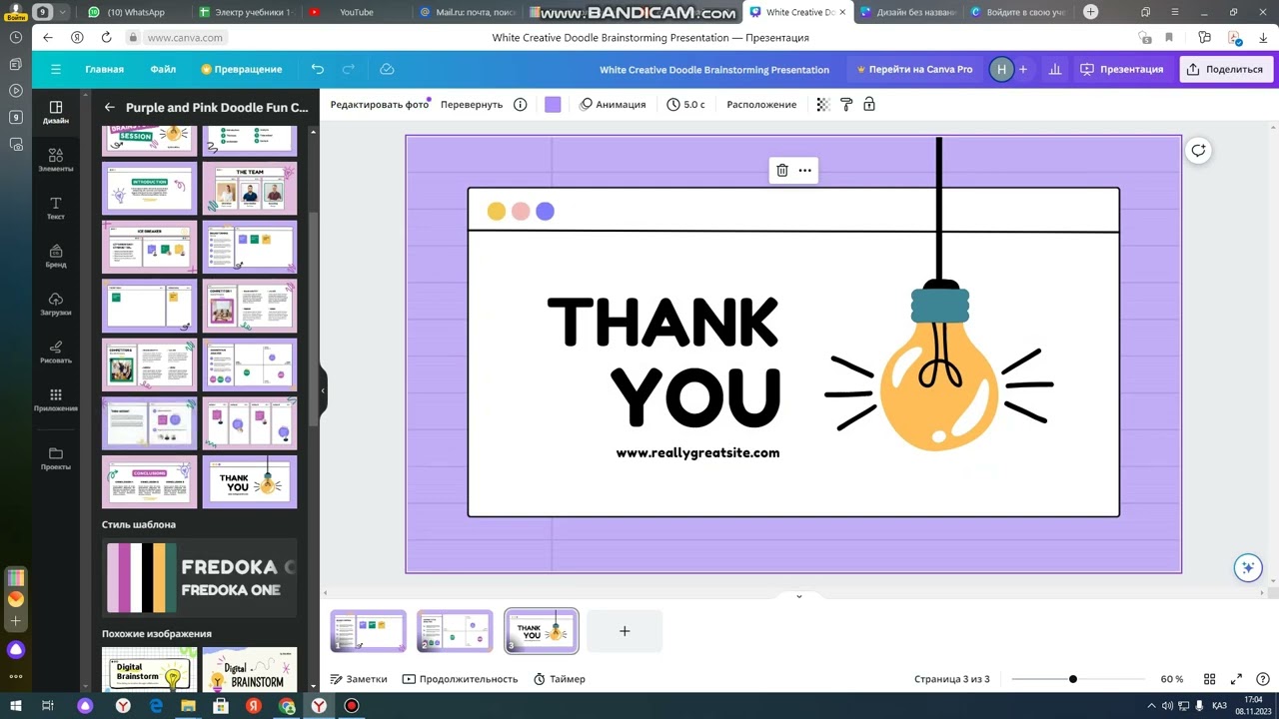Open Анимация animation options
The width and height of the screenshot is (1279, 719).
613,104
